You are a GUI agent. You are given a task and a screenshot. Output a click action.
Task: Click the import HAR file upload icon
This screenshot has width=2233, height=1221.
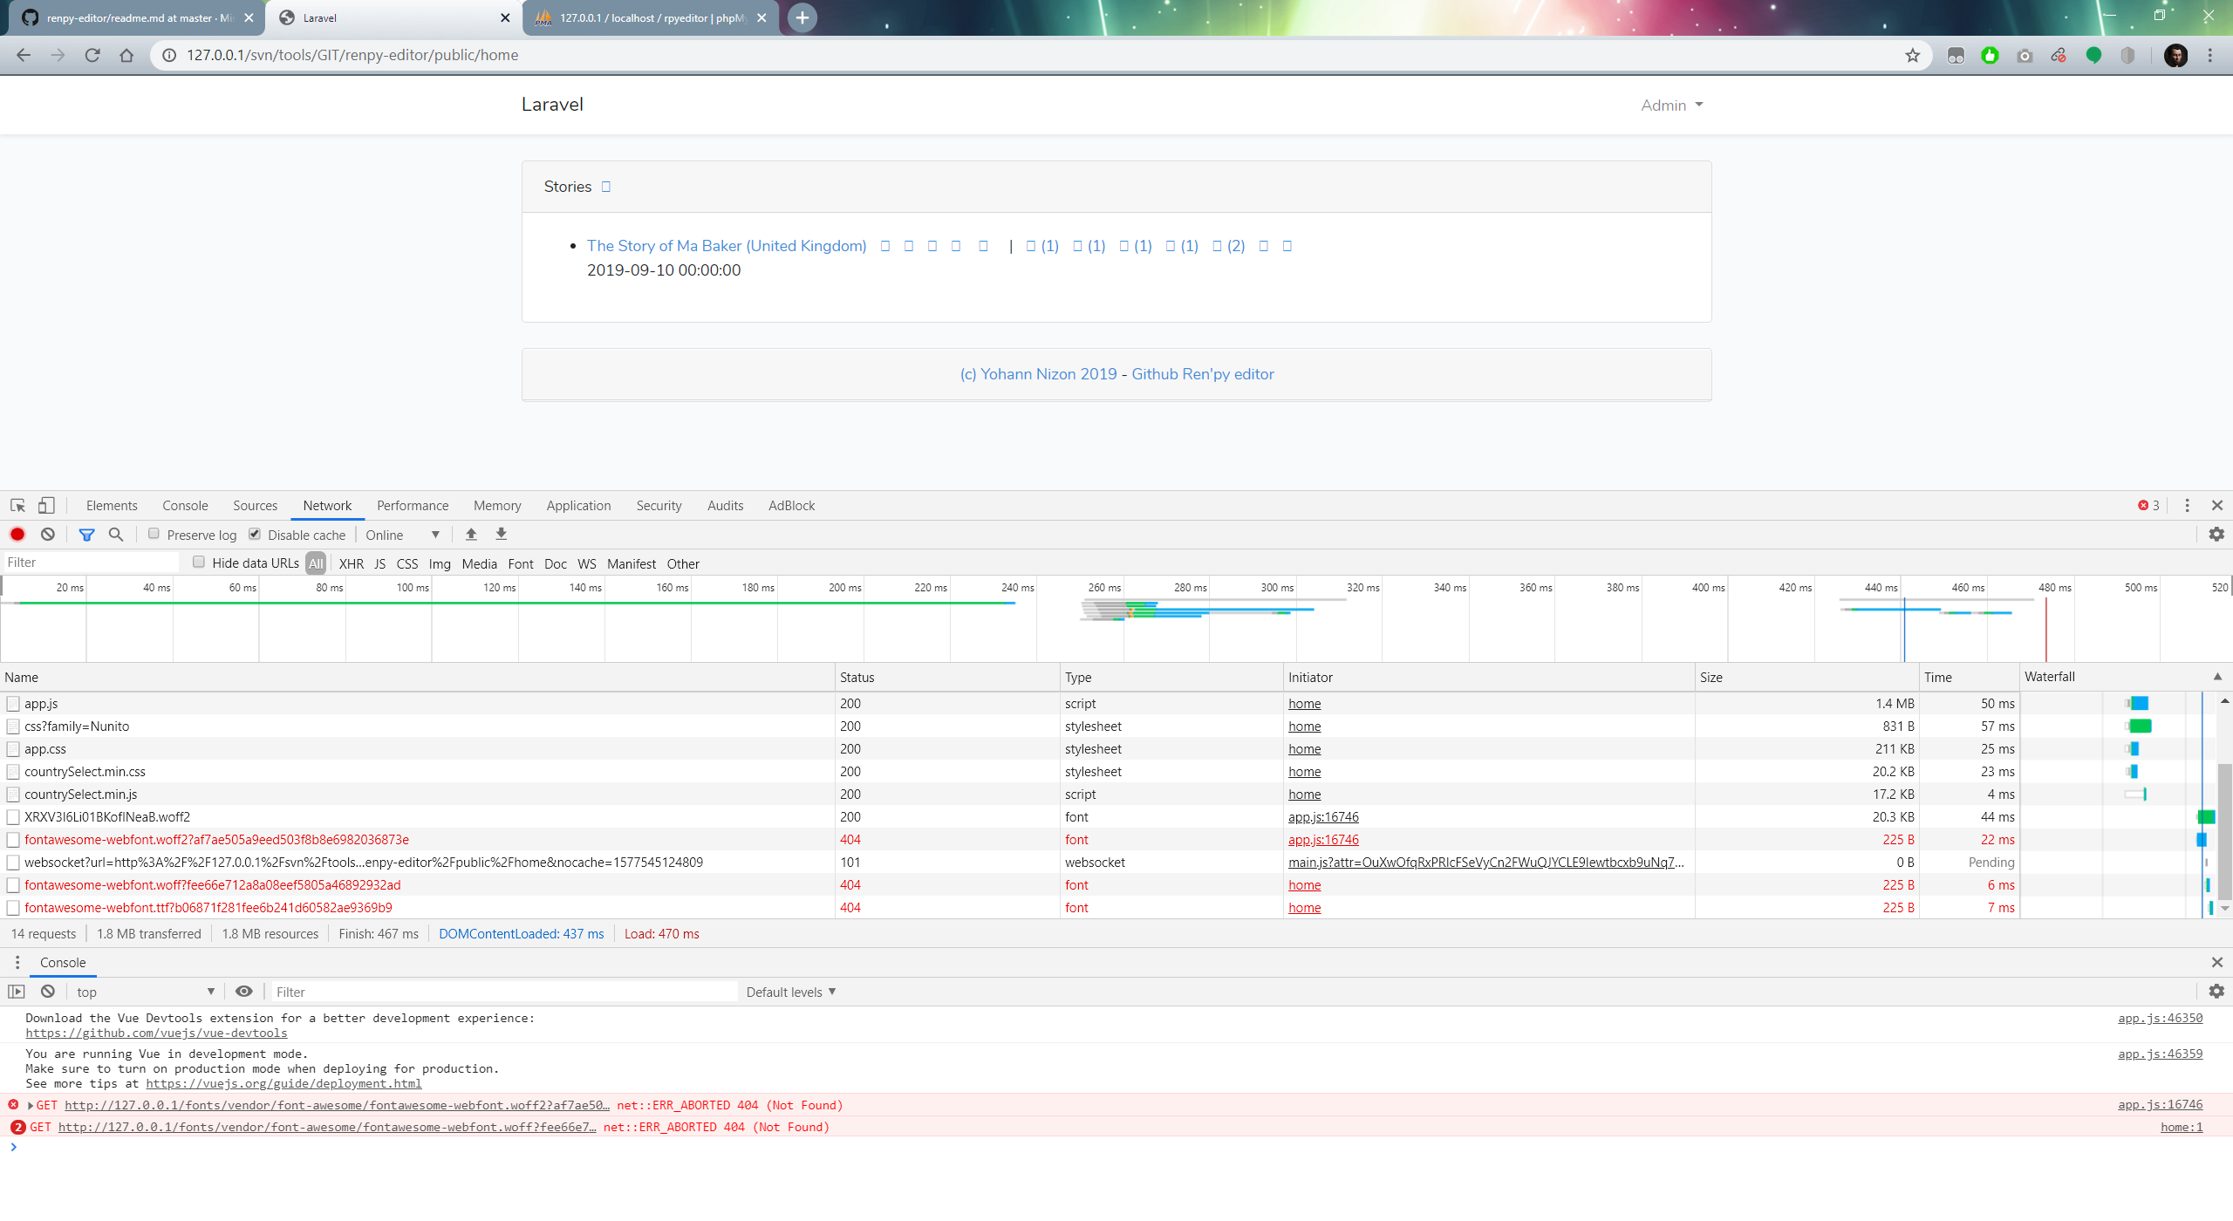point(471,535)
